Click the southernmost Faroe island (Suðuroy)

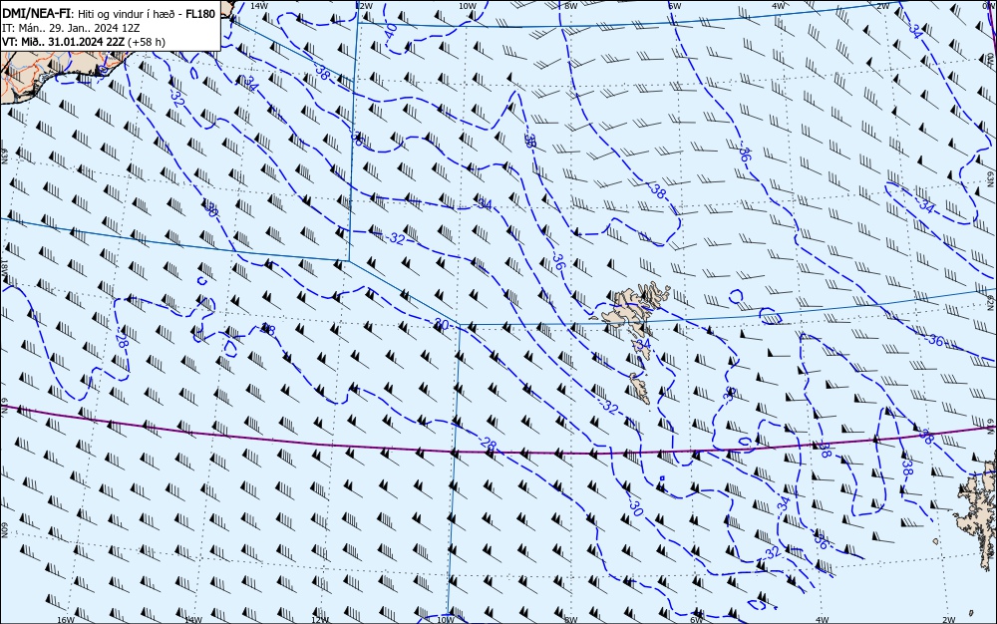[640, 387]
